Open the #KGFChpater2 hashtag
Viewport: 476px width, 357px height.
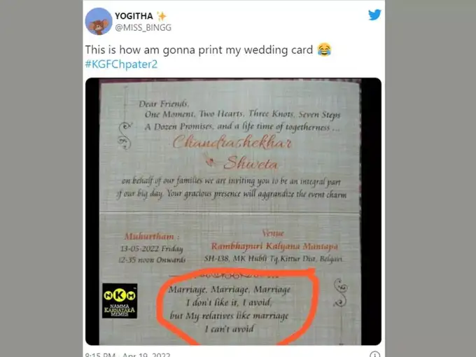coord(121,64)
